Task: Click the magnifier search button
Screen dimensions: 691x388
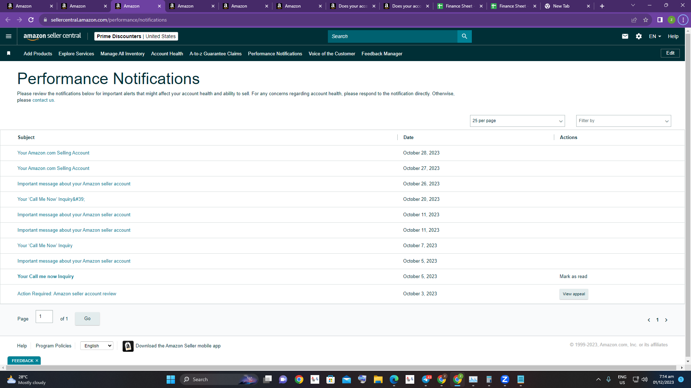Action: pos(464,36)
